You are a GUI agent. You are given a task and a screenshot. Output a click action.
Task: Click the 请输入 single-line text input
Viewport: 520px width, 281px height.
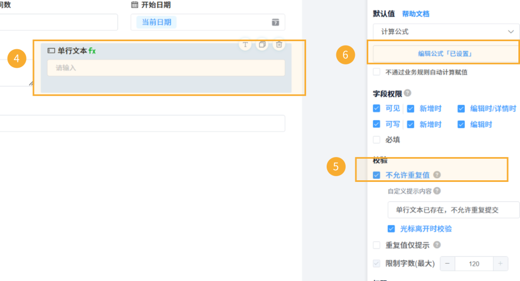pyautogui.click(x=166, y=68)
